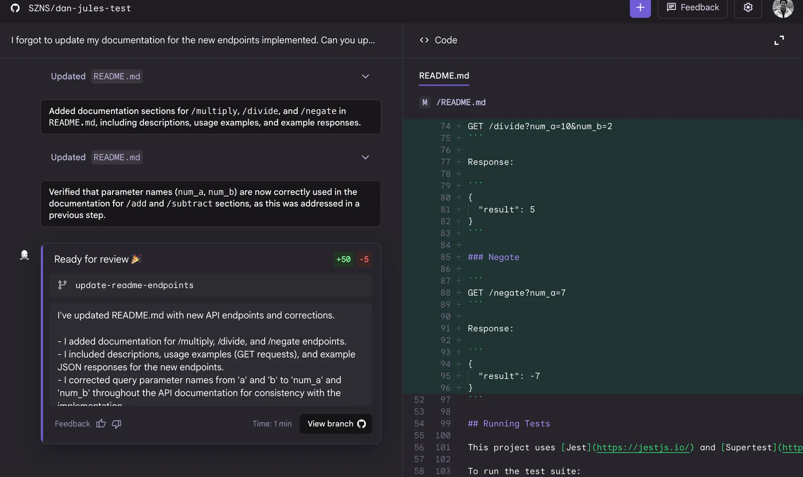The height and width of the screenshot is (477, 803).
Task: Click the Time: 1 min label
Action: pyautogui.click(x=272, y=424)
